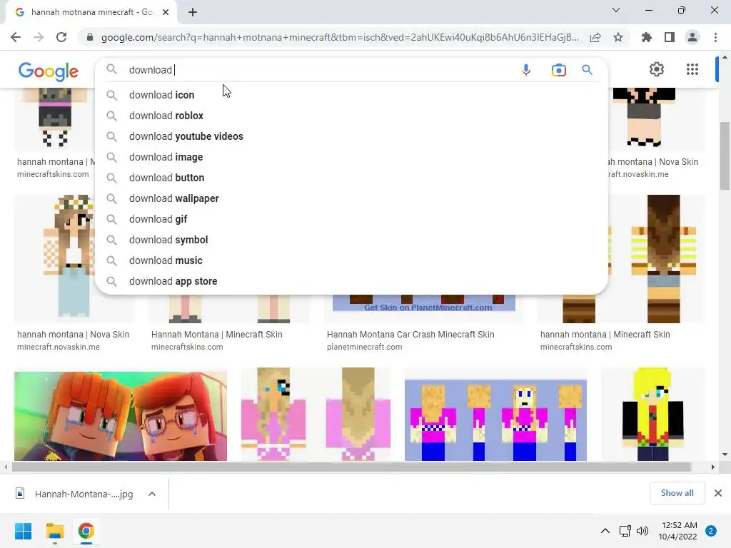This screenshot has height=548, width=731.
Task: Open Hannah Montana Car Crash Minecraft Skin link
Action: (x=410, y=335)
